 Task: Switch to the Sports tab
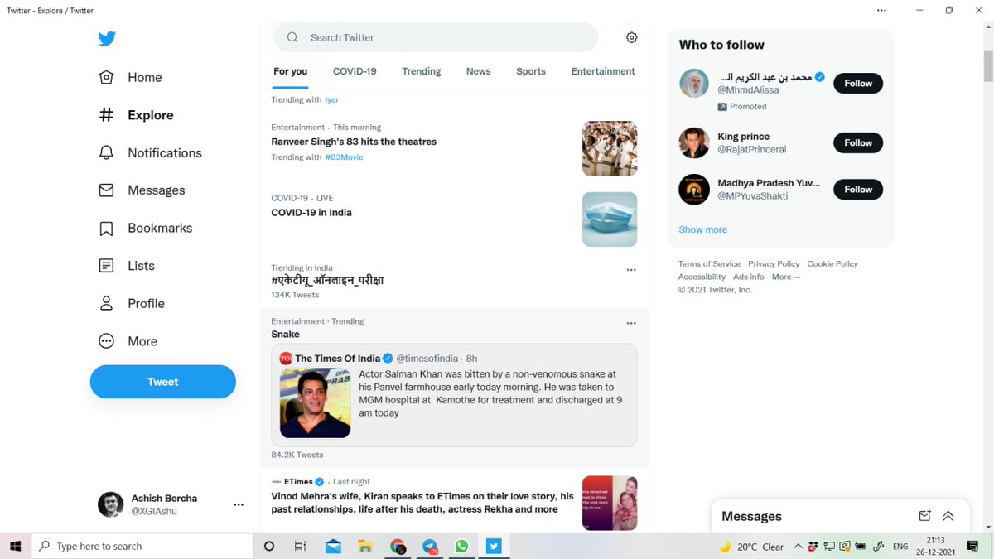(531, 71)
